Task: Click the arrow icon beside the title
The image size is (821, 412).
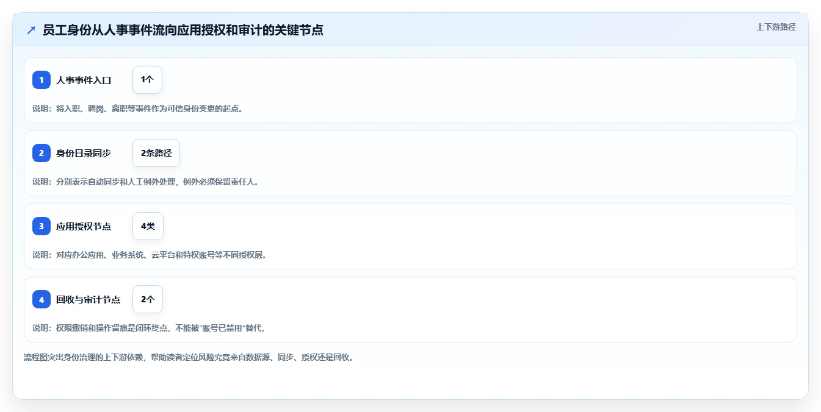Action: pyautogui.click(x=31, y=30)
